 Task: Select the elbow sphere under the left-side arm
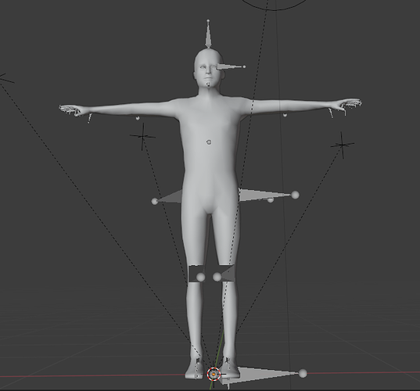138,118
